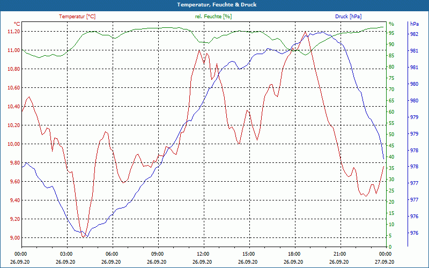Image resolution: width=429 pixels, height=268 pixels.
Task: Click the "30" humidity axis value
Action: point(391,180)
